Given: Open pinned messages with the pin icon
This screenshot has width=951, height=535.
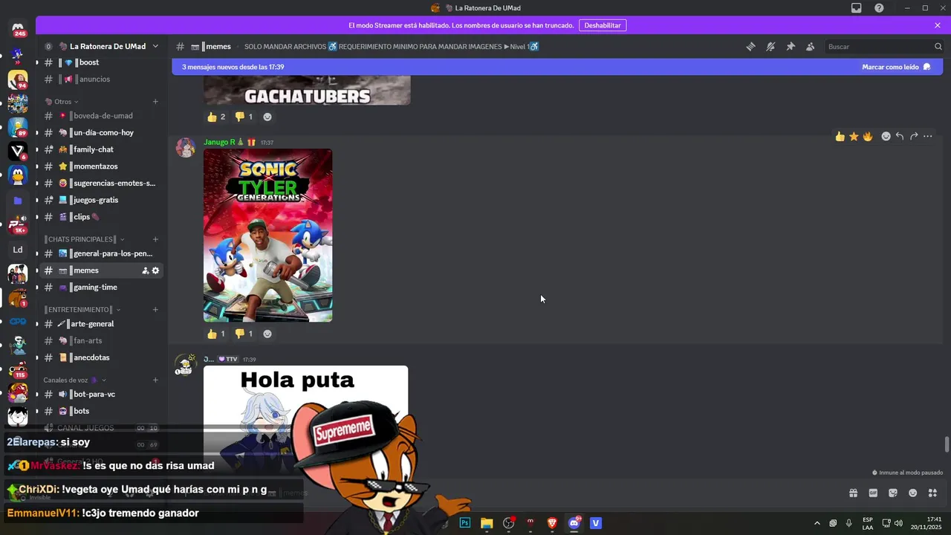Looking at the screenshot, I should [791, 46].
